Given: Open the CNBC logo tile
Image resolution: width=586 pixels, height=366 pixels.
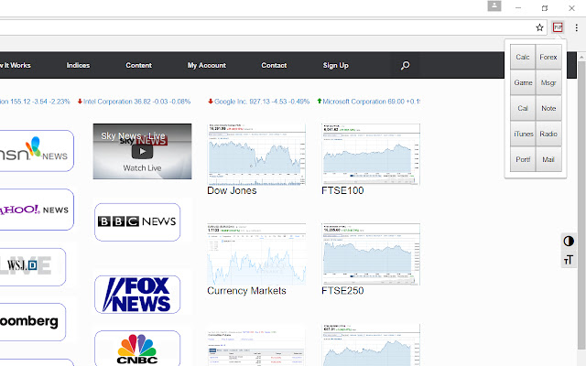Looking at the screenshot, I should pos(137,349).
